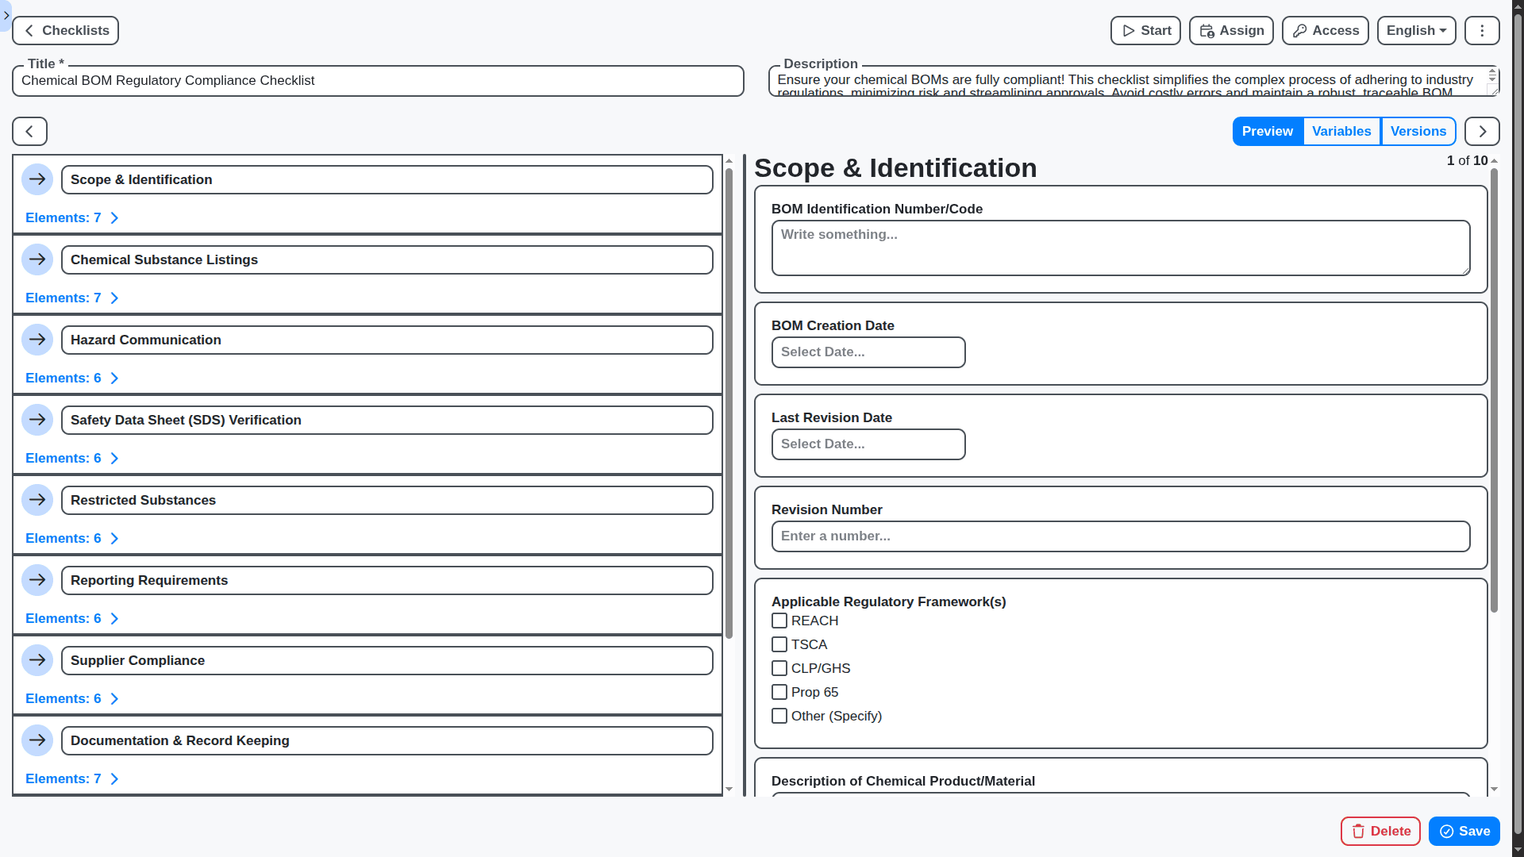Screen dimensions: 1524x857
Task: Click the Access key icon
Action: (x=1299, y=30)
